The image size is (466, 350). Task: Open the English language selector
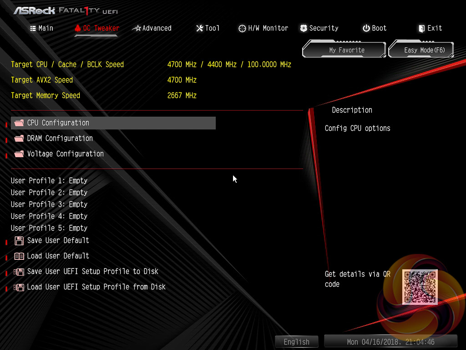(x=296, y=342)
